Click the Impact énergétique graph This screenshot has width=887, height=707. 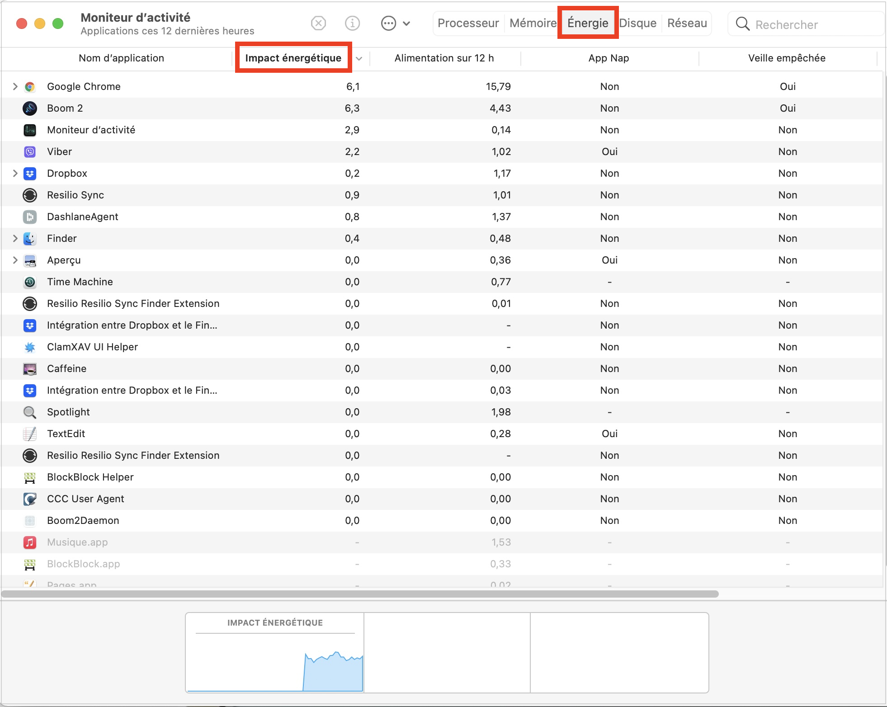pos(275,652)
